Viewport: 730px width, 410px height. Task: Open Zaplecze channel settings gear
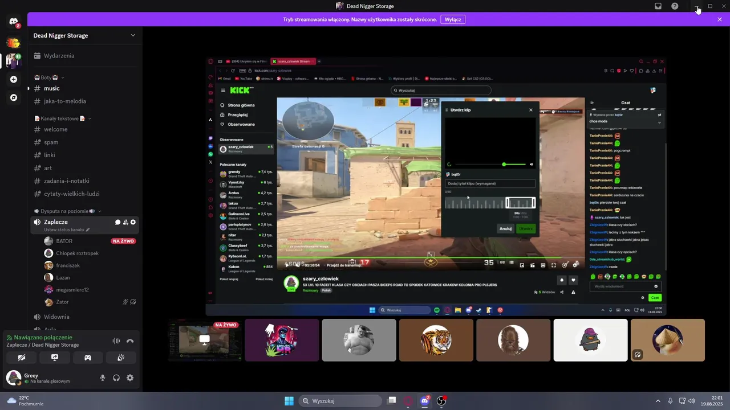click(x=133, y=222)
